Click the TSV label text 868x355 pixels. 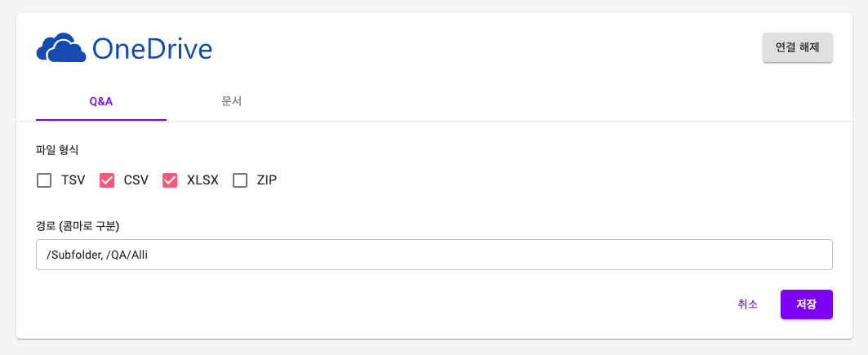73,180
